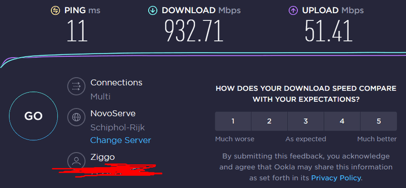Click the 932.71 download result
406x188 pixels.
[194, 31]
